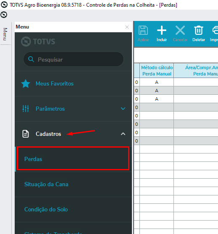
Task: Select the third row's A cell
Action: tap(157, 99)
